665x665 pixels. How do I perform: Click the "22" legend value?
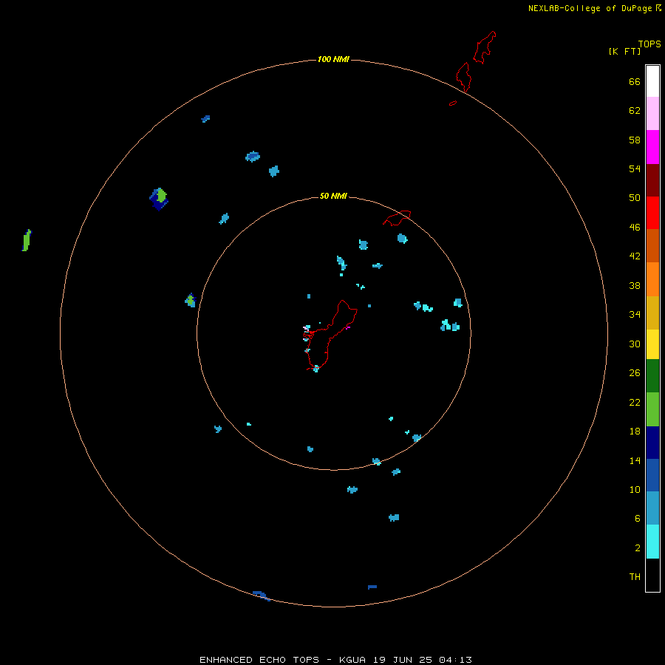(x=635, y=402)
